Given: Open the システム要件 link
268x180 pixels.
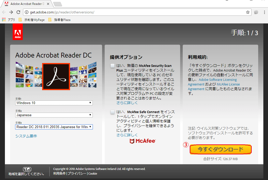Looking at the screenshot, I should [26, 136].
